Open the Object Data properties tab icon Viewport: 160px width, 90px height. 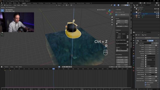pyautogui.click(x=133, y=65)
